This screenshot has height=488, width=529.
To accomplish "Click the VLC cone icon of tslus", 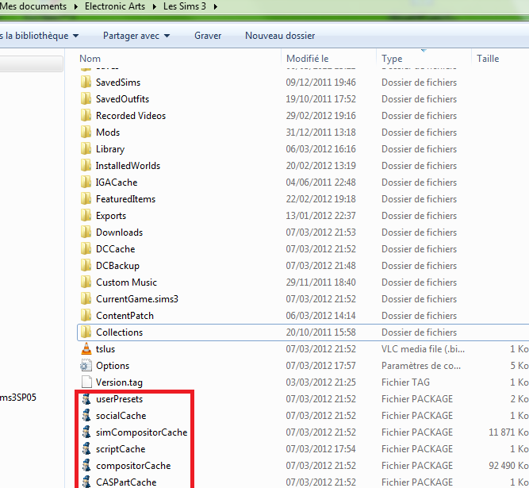I will click(x=86, y=348).
